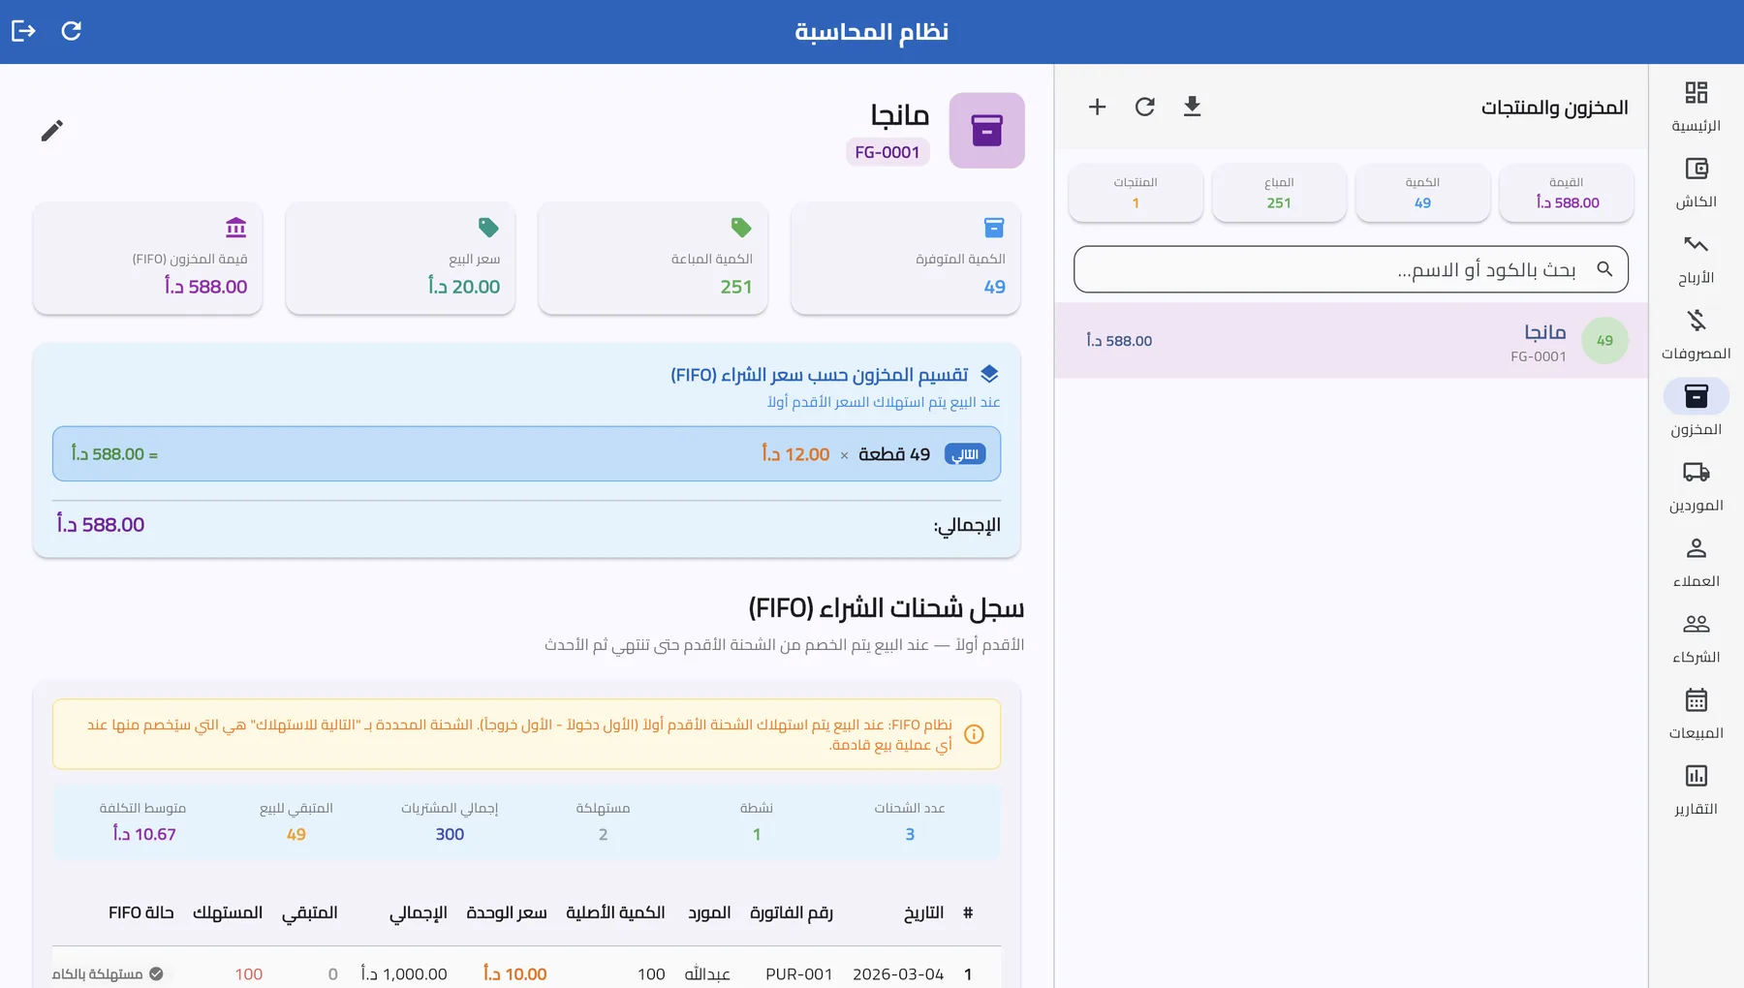The image size is (1744, 988).
Task: Open the المبيعات sales section
Action: pos(1696,714)
